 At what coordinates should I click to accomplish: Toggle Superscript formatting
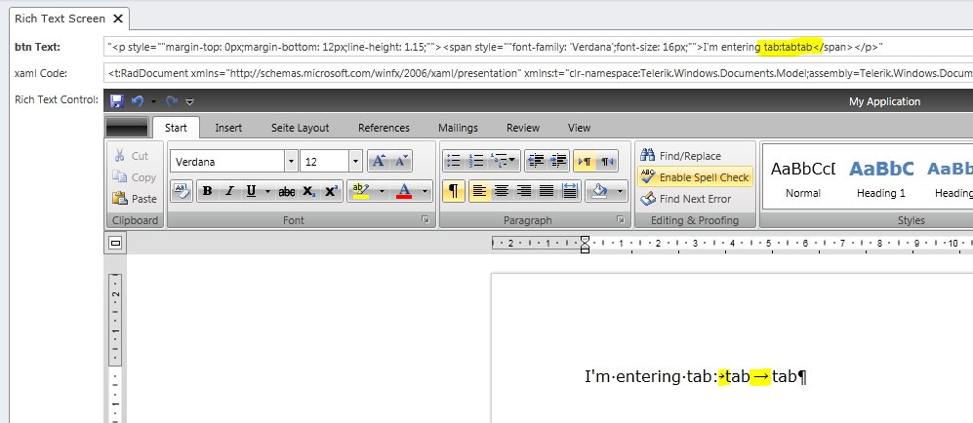pos(332,191)
